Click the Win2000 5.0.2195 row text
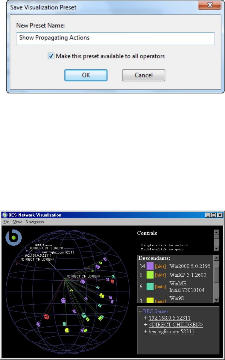This screenshot has width=225, height=360. click(x=190, y=266)
